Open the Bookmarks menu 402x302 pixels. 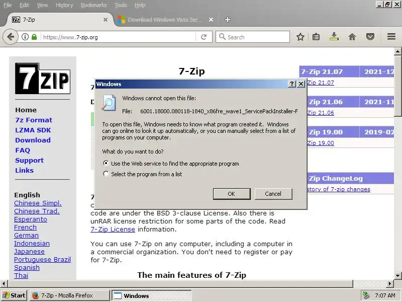[x=94, y=5]
